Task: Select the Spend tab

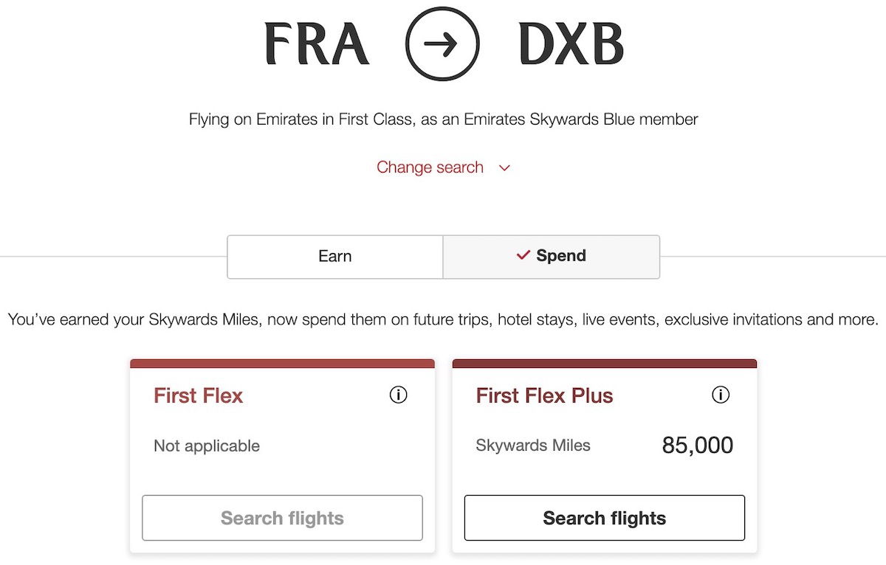Action: tap(551, 257)
